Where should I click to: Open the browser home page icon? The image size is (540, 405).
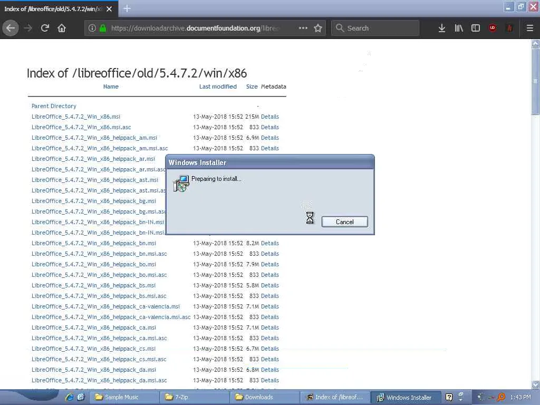[62, 28]
